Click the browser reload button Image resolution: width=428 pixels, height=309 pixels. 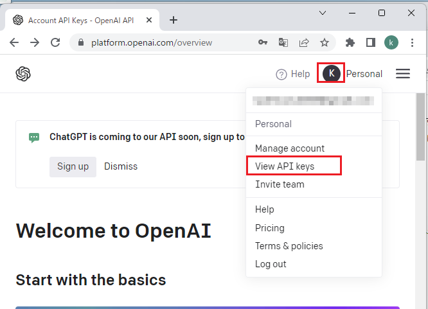click(x=55, y=43)
